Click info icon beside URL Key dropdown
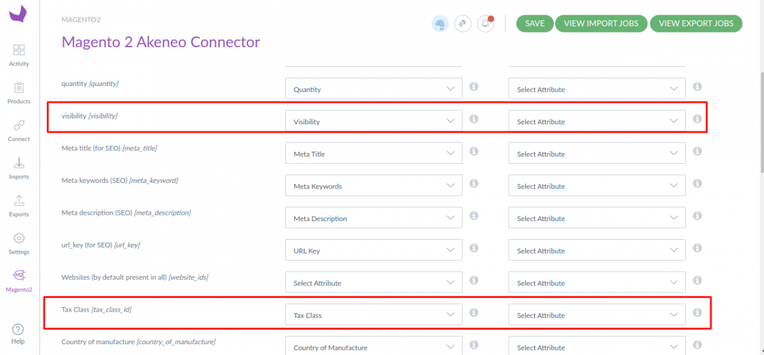This screenshot has width=764, height=355. [474, 248]
